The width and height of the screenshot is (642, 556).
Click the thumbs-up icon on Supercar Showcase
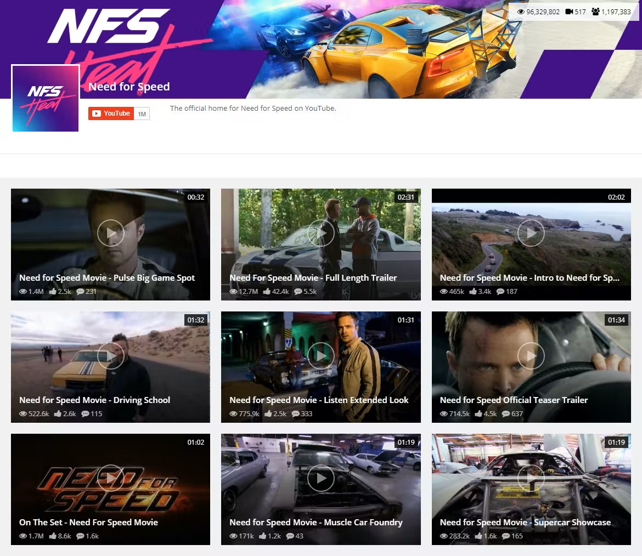(x=478, y=536)
